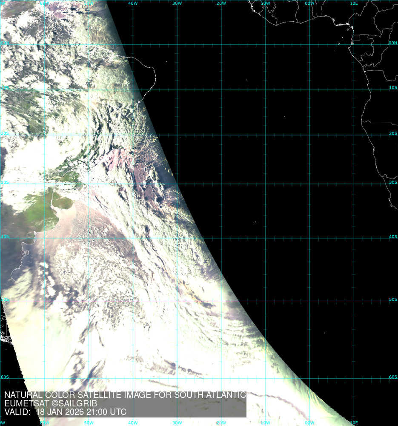Click the 30W longitude label at top
This screenshot has width=398, height=426.
coord(177,3)
